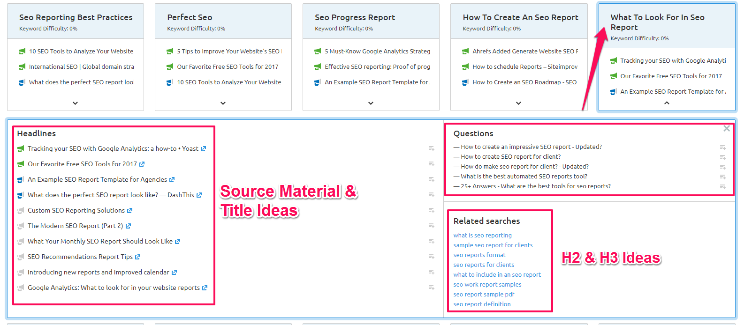Expand the Perfect Seo card
752x325 pixels.
[223, 103]
